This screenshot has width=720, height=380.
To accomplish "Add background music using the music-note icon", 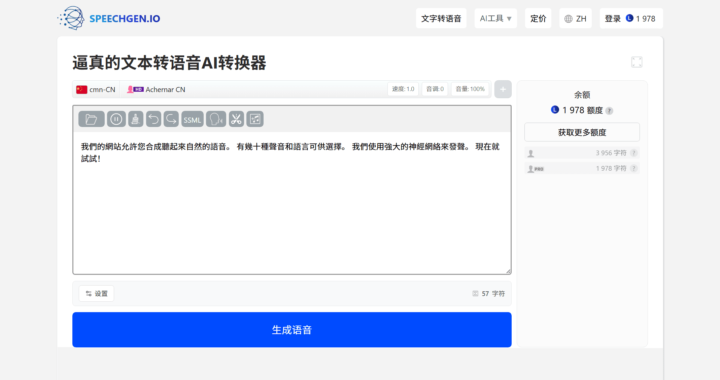I will pos(255,119).
